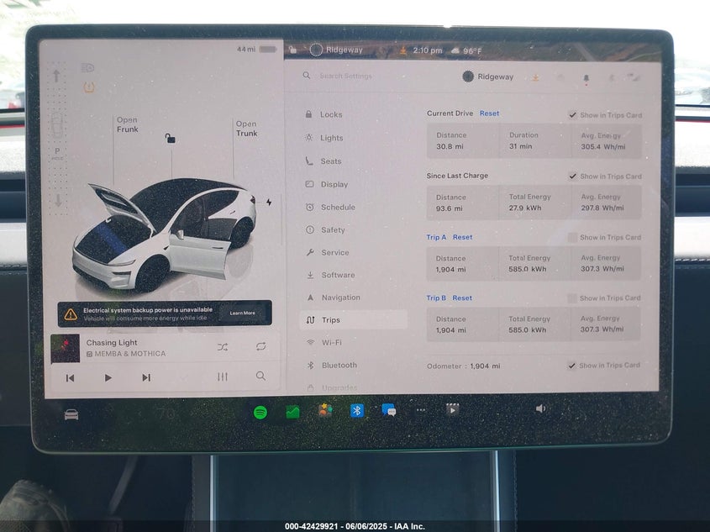Toggle Odometer Show in Trips Card checkbox
Image resolution: width=710 pixels, height=532 pixels.
click(x=572, y=366)
